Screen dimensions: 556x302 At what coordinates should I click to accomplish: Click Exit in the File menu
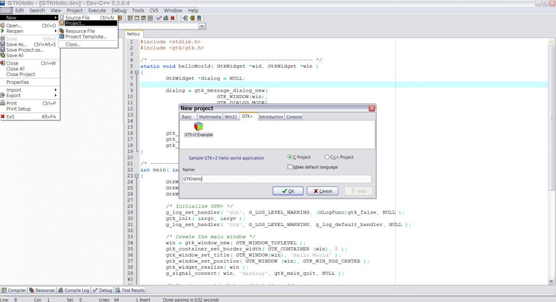tap(30, 117)
